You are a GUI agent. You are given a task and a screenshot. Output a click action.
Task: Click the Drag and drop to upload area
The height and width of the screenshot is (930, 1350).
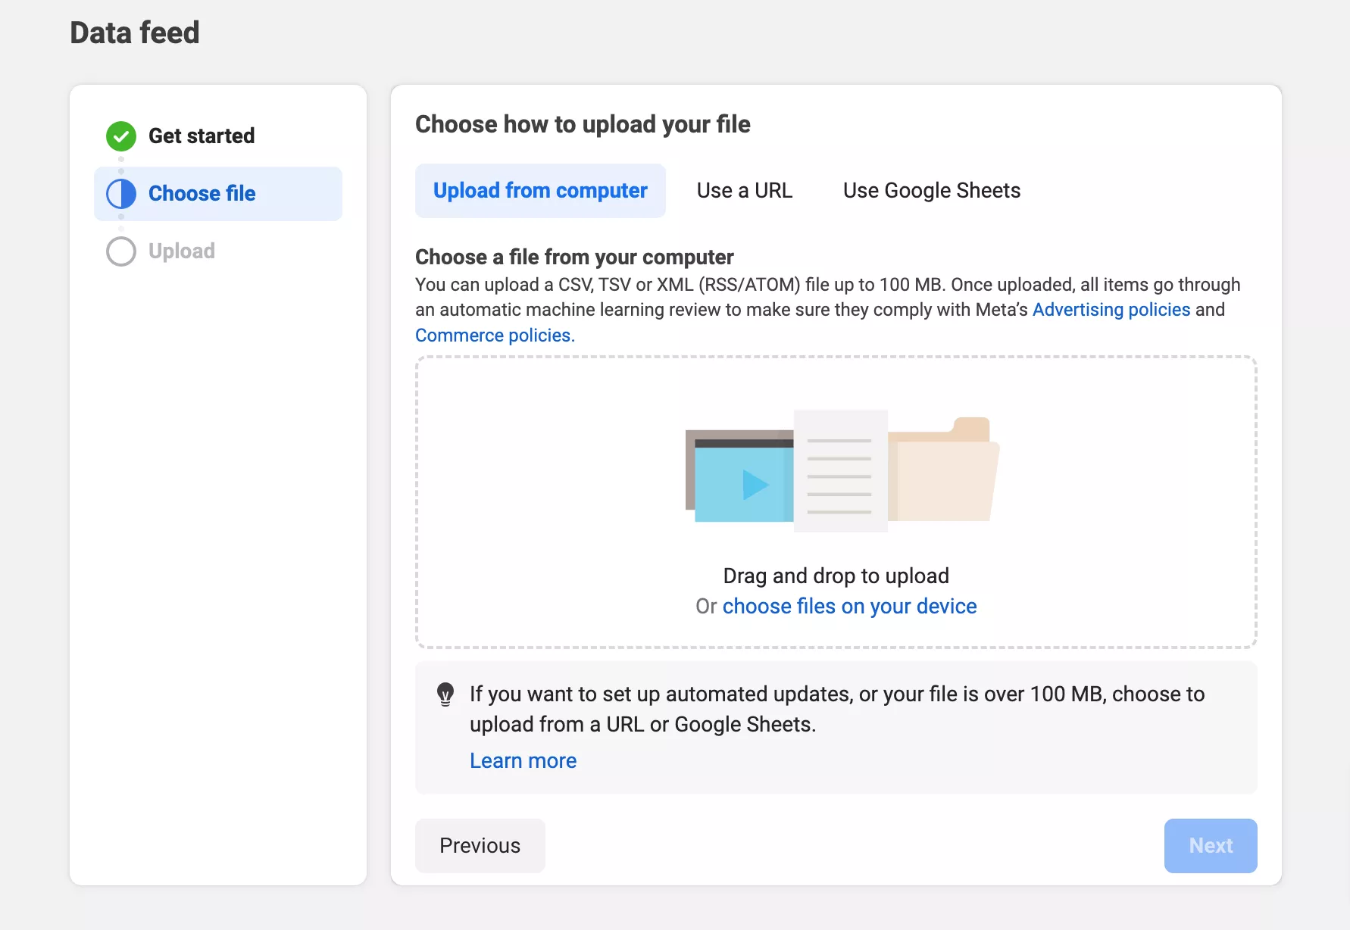836,502
